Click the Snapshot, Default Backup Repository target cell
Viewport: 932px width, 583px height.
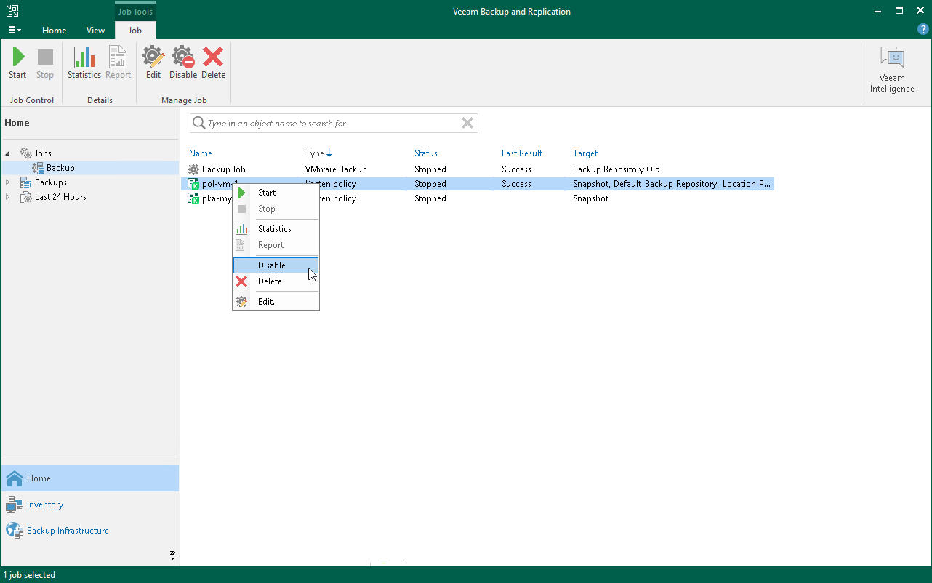coord(672,184)
